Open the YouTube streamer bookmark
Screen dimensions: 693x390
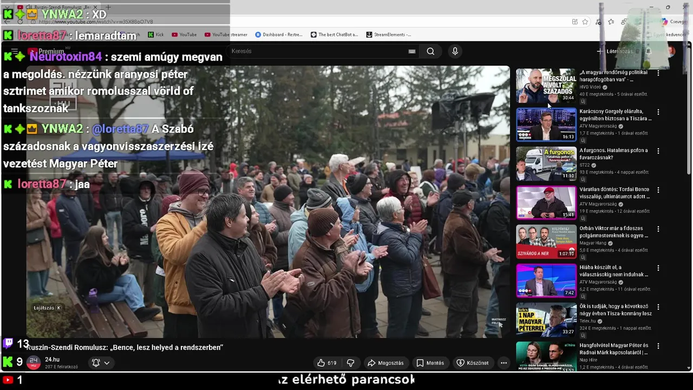[x=226, y=35]
